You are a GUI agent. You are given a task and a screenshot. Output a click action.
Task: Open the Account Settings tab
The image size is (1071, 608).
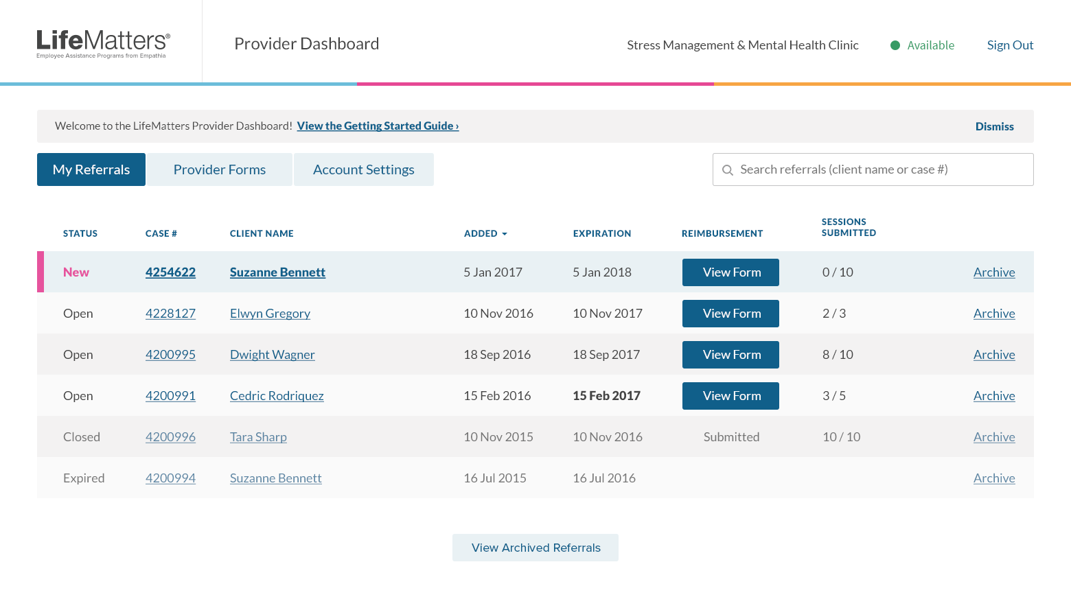pyautogui.click(x=364, y=169)
